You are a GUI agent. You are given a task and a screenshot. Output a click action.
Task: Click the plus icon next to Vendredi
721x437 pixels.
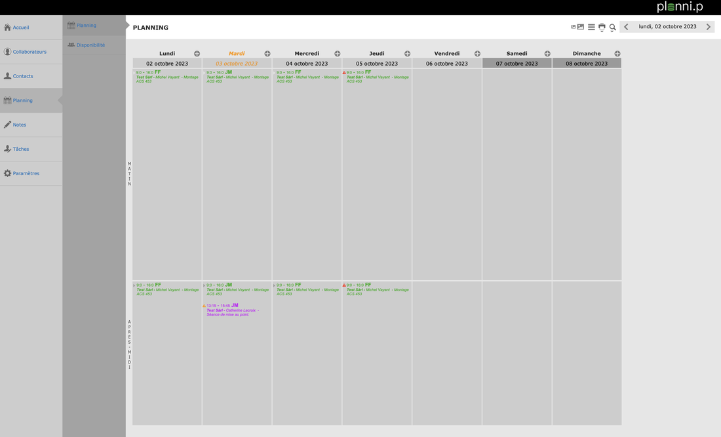click(x=477, y=54)
